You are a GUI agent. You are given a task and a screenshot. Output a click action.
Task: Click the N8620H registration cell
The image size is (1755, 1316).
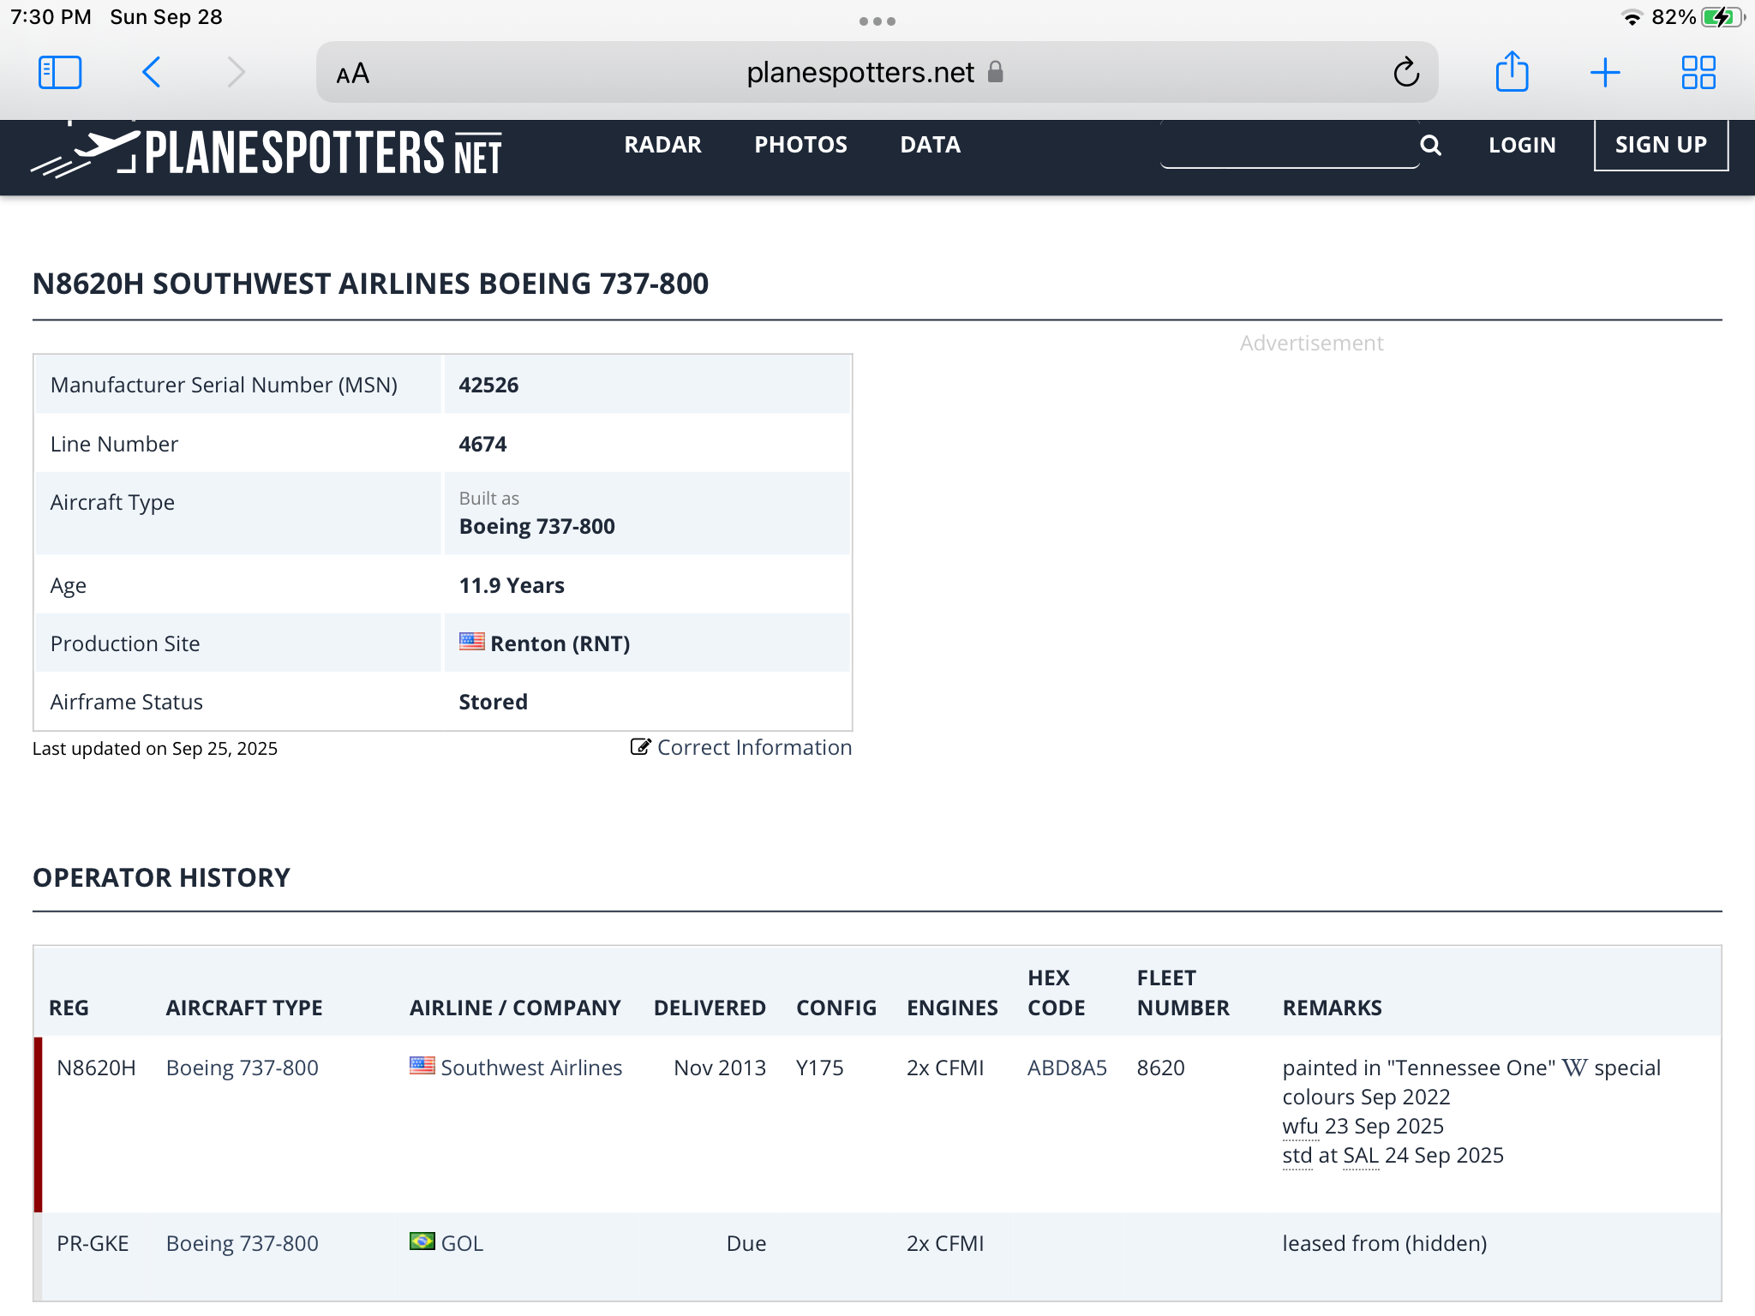point(96,1068)
